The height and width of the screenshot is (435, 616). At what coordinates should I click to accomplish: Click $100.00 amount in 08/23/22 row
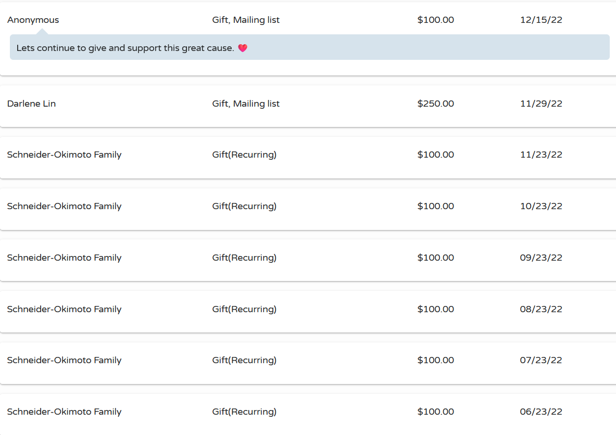(436, 309)
